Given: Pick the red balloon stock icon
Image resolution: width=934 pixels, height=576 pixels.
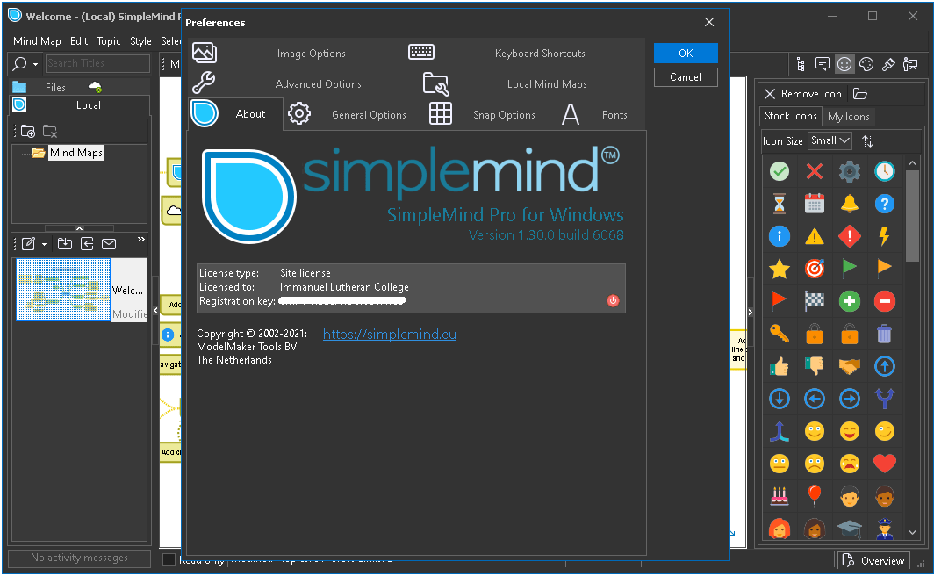Looking at the screenshot, I should tap(815, 495).
